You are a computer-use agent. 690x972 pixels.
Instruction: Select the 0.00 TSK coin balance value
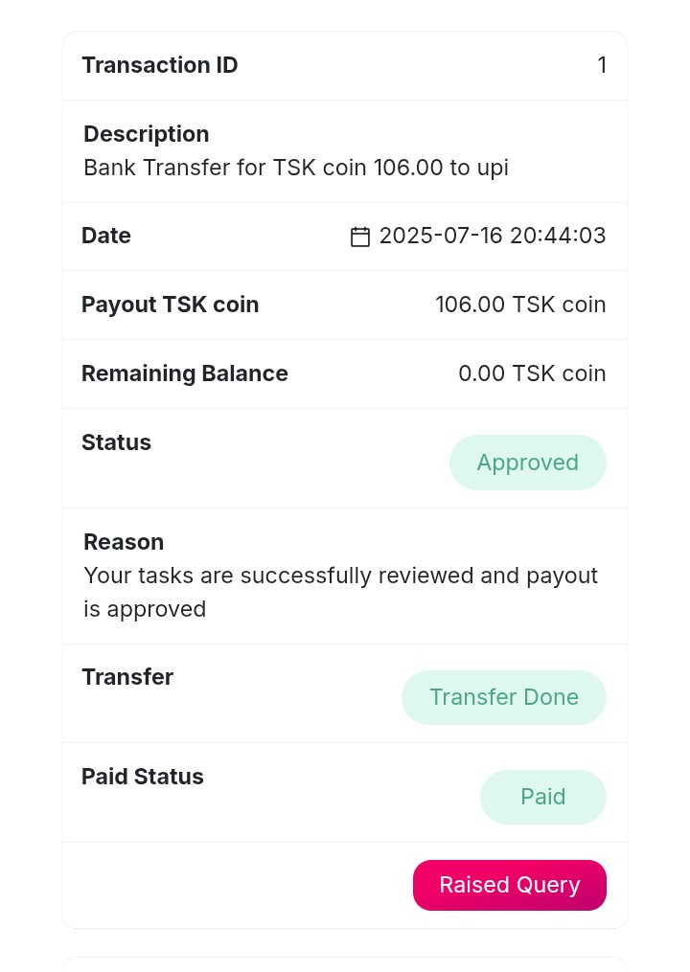click(x=532, y=373)
